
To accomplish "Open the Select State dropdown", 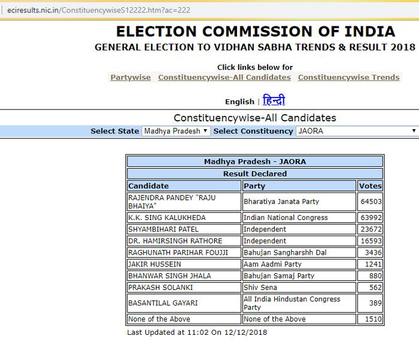I will pos(176,131).
